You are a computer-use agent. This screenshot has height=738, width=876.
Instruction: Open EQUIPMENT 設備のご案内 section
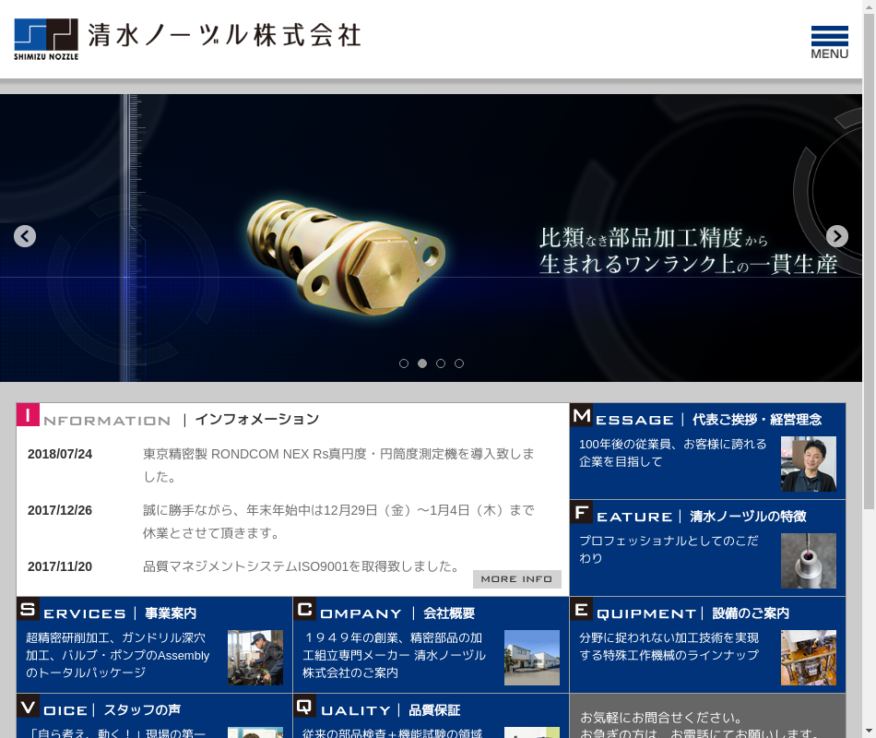(x=692, y=613)
